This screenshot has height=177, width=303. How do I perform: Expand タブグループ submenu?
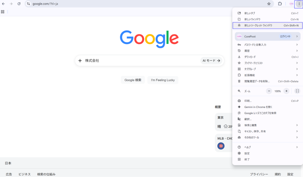click(x=267, y=69)
